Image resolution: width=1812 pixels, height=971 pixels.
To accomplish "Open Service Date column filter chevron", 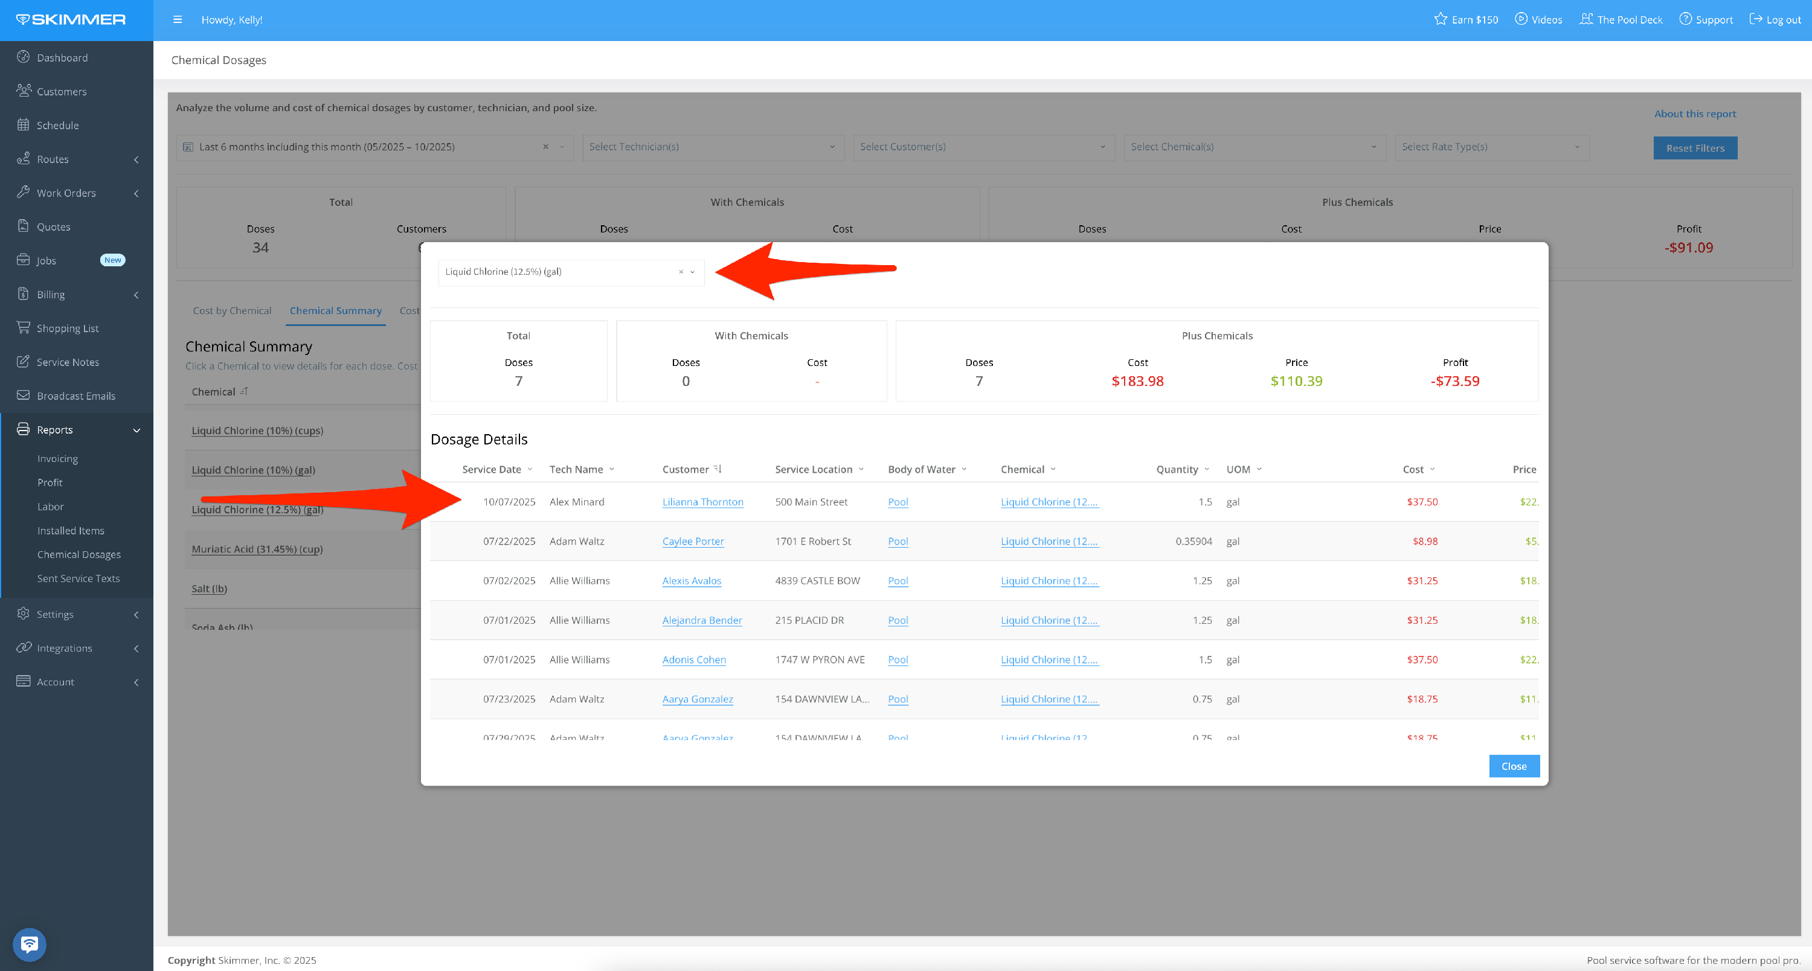I will click(x=530, y=469).
